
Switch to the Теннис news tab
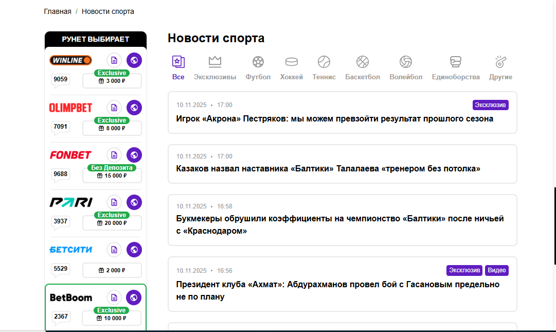click(324, 68)
